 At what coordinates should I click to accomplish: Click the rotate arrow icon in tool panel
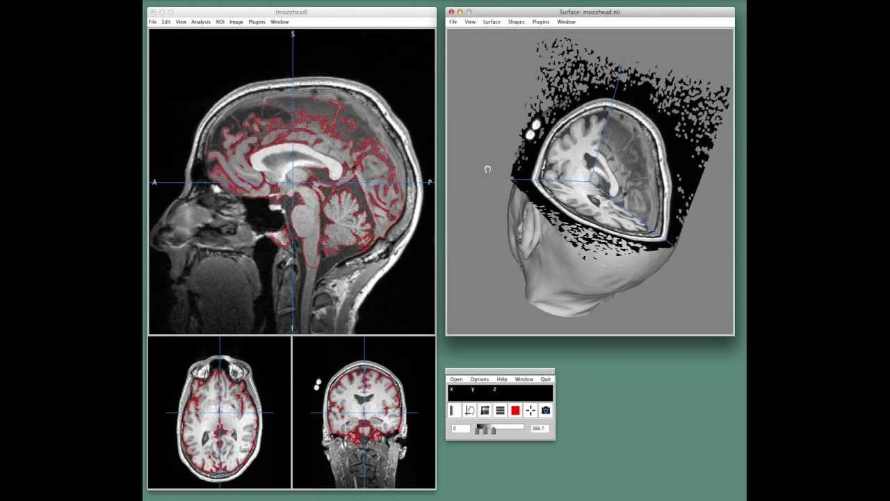click(469, 411)
